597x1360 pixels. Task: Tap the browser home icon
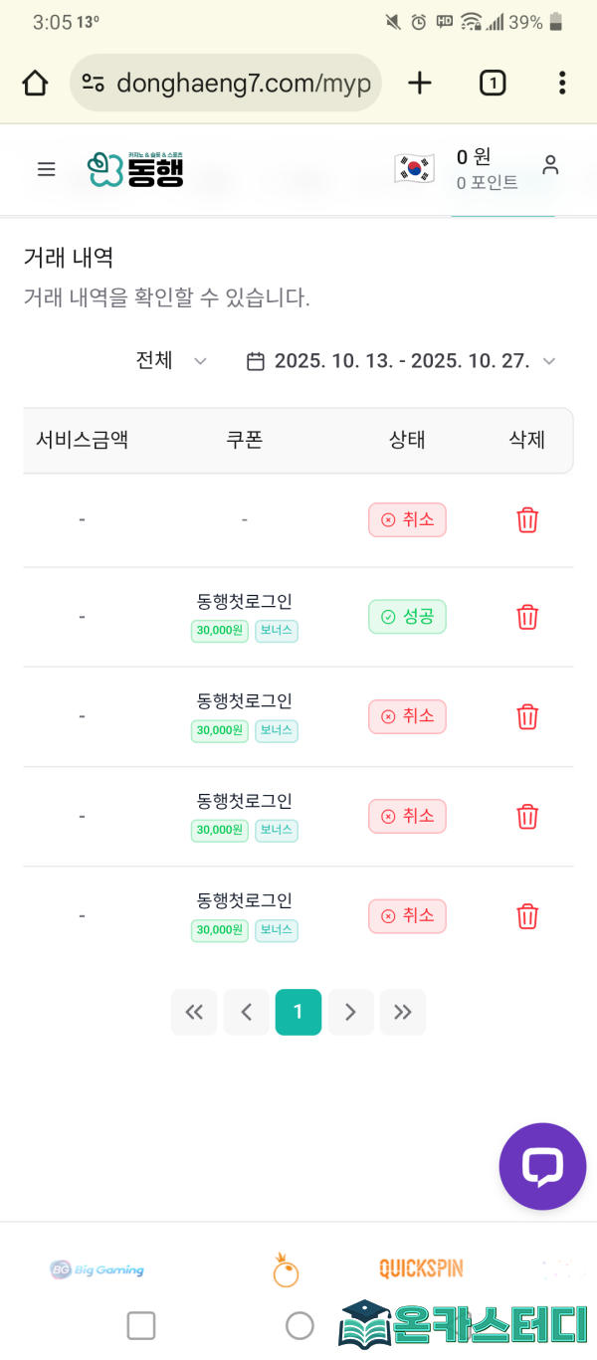click(35, 83)
